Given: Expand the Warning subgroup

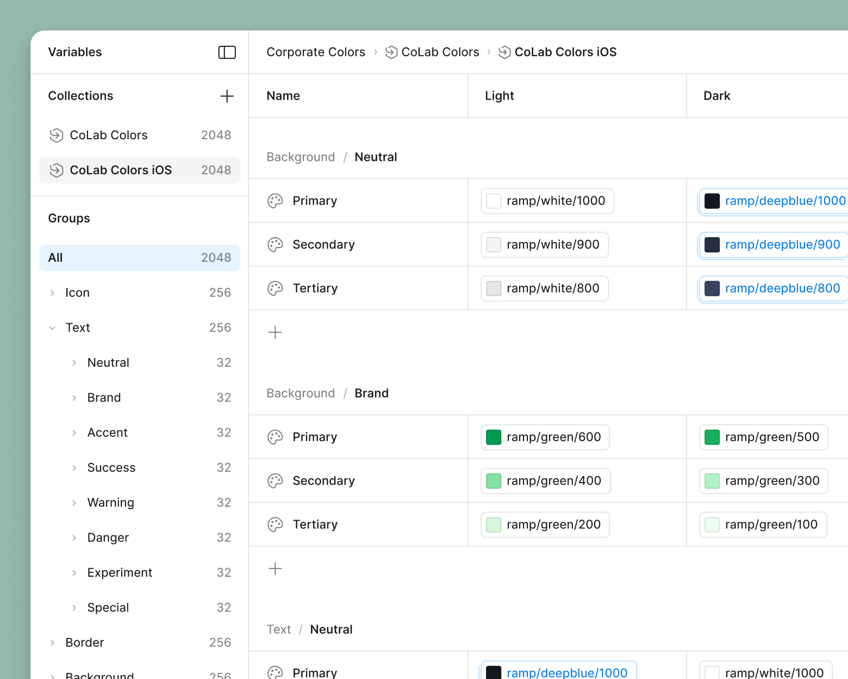Looking at the screenshot, I should (74, 503).
